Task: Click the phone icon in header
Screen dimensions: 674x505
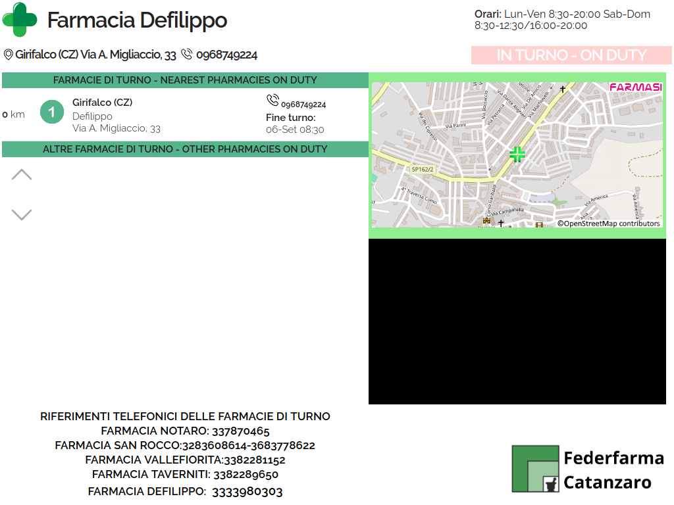Action: [x=187, y=55]
